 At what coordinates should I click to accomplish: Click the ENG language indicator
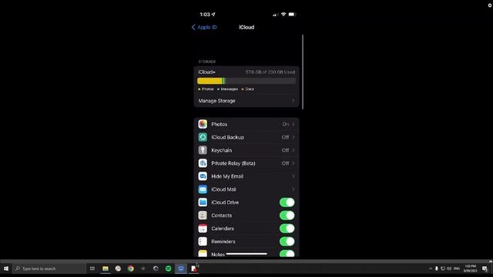tap(457, 269)
